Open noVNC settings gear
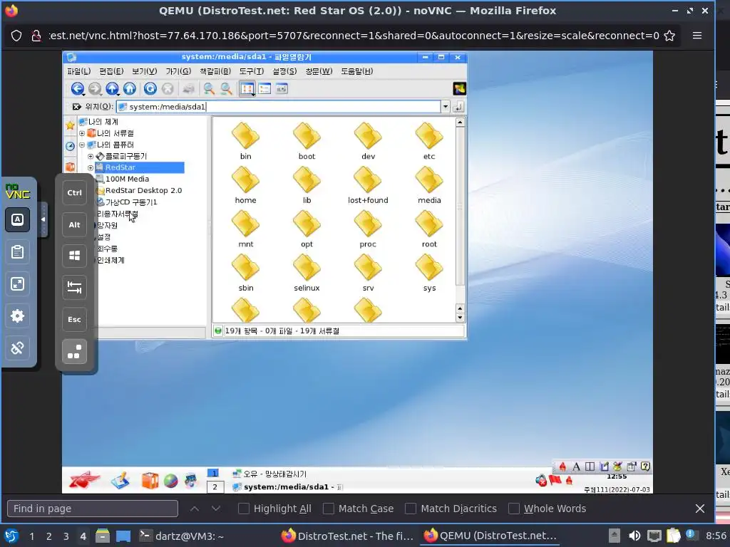This screenshot has height=547, width=730. pyautogui.click(x=18, y=316)
